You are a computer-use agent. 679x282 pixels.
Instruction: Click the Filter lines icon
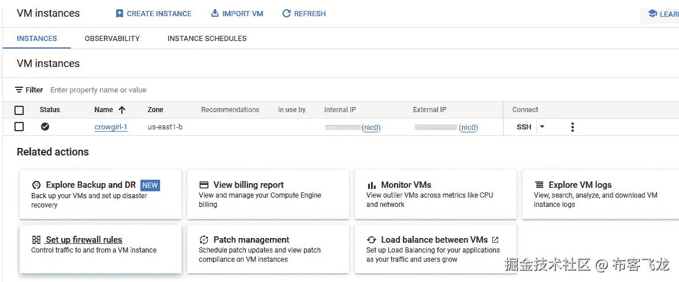(19, 90)
